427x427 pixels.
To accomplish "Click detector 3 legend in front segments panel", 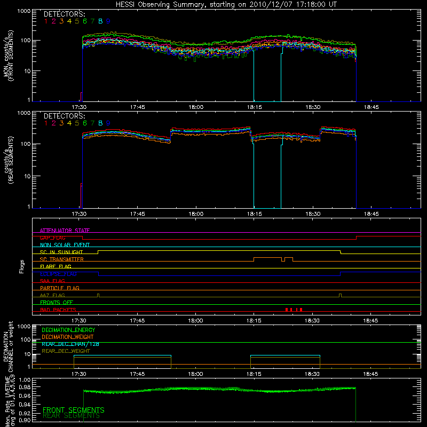I will [x=61, y=21].
